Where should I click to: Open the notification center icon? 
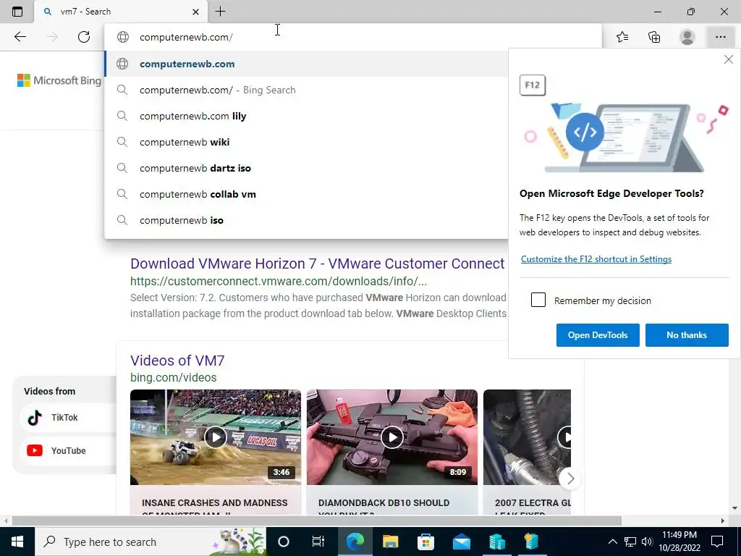click(x=717, y=542)
